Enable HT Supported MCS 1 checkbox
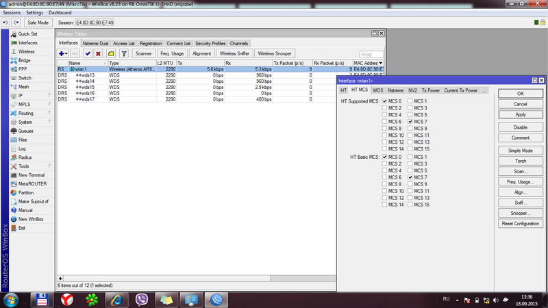548x308 pixels. coord(410,101)
